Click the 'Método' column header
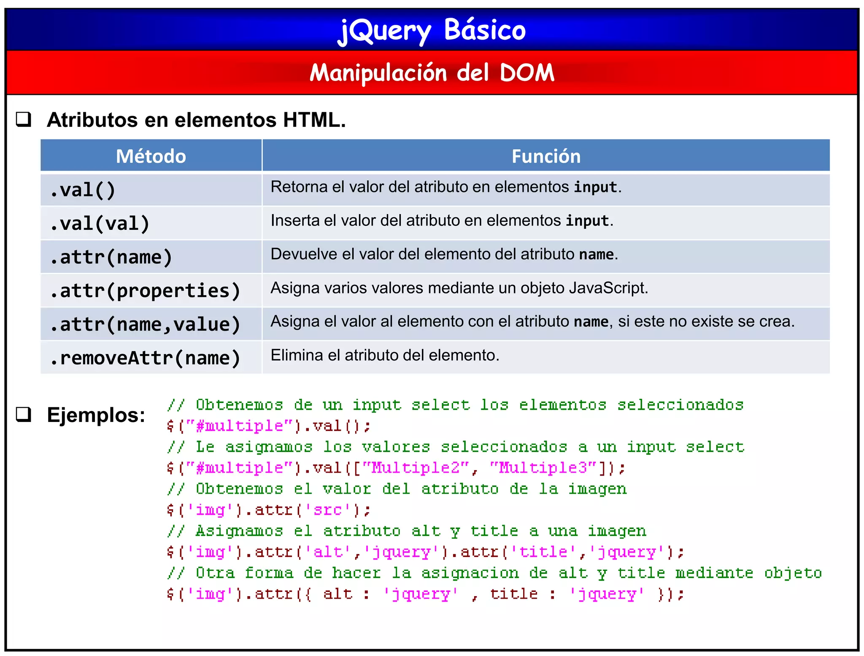The height and width of the screenshot is (656, 864). [x=151, y=156]
